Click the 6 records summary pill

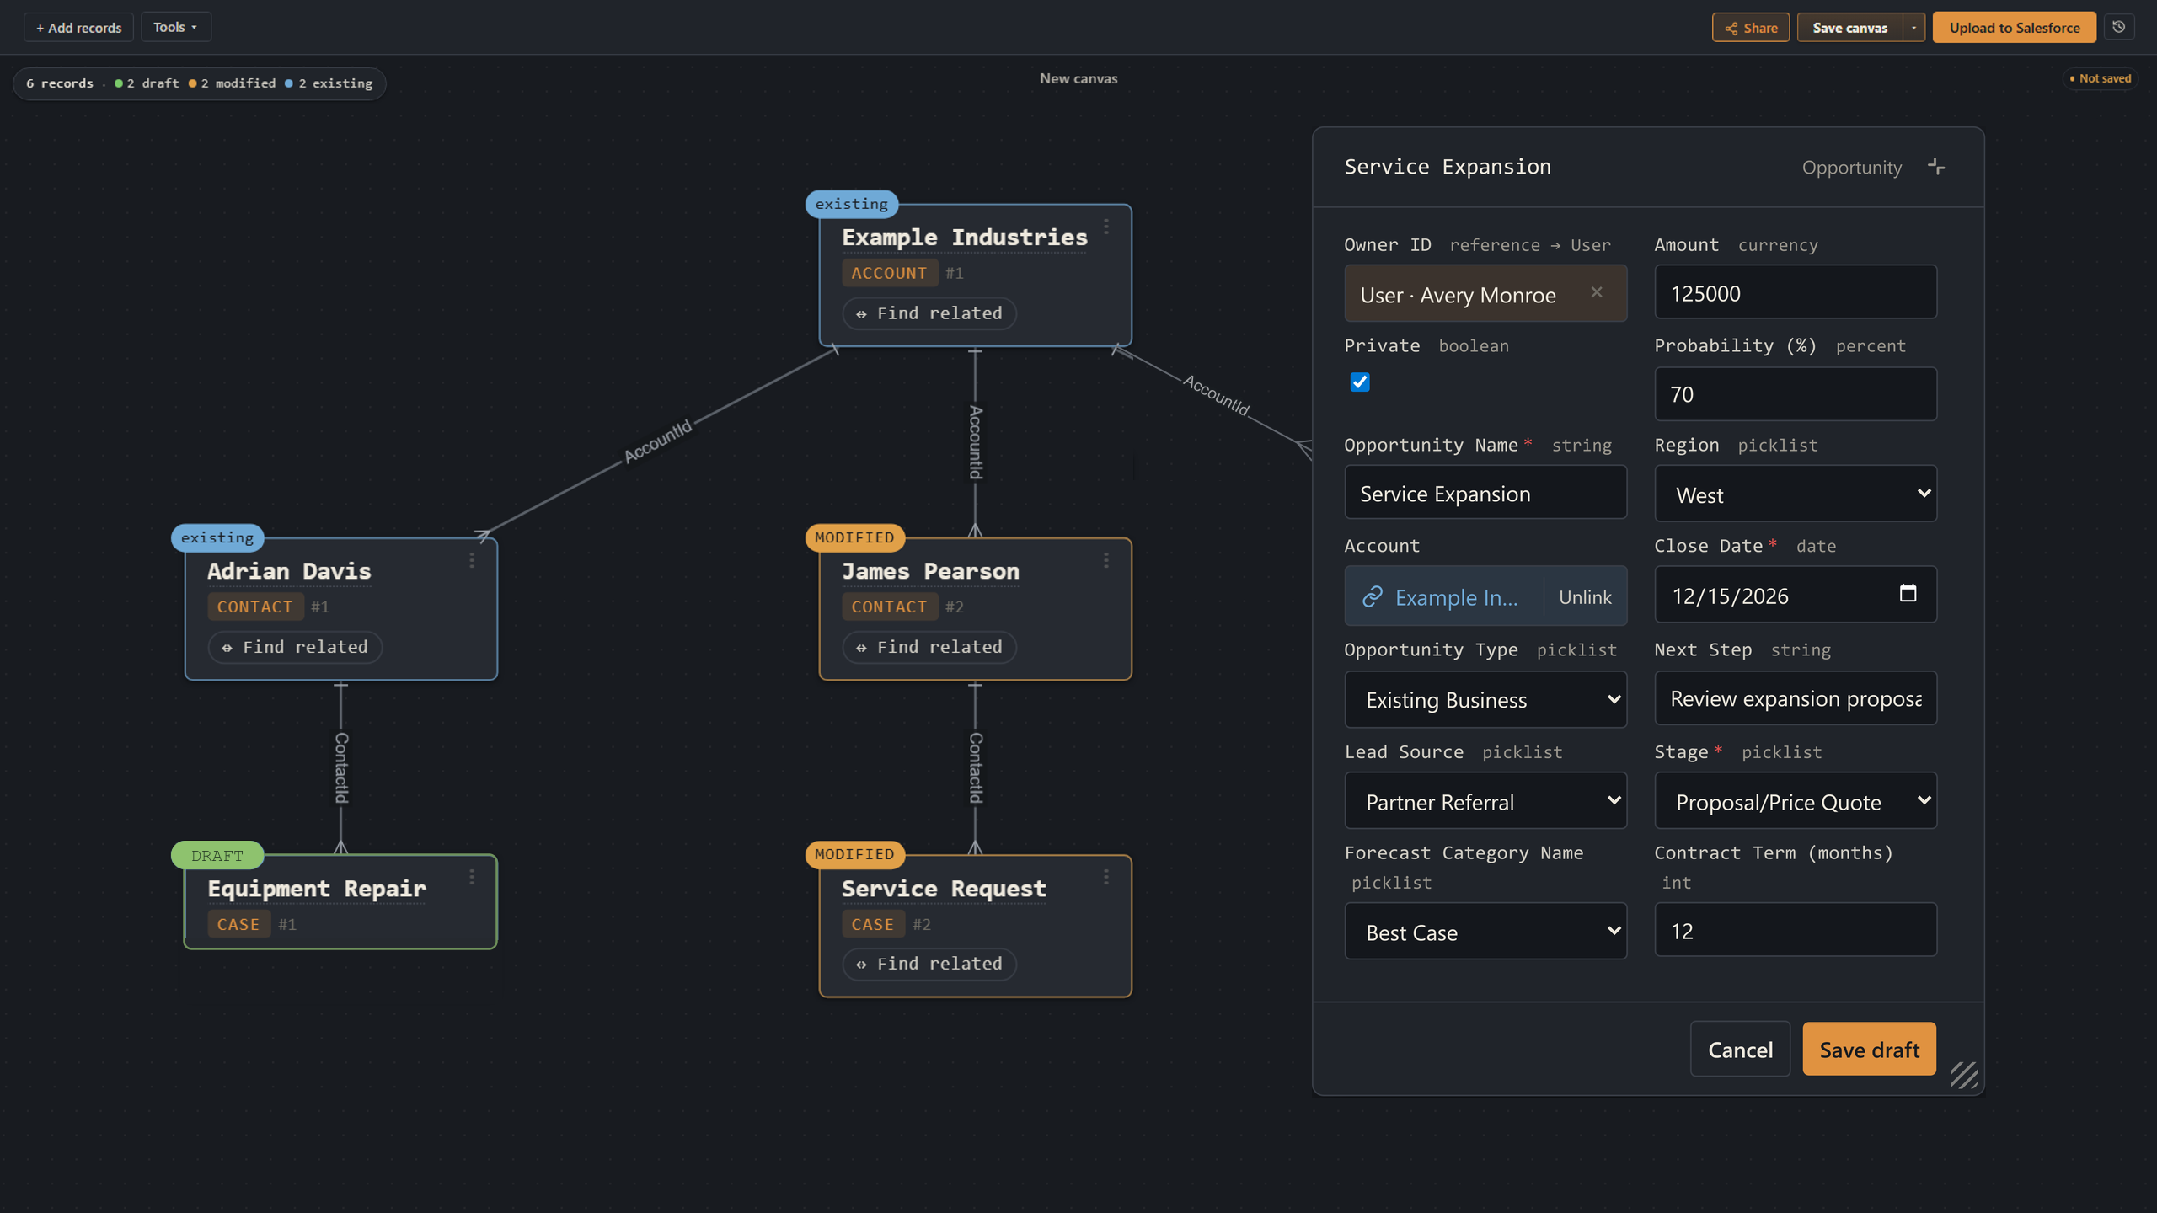200,83
